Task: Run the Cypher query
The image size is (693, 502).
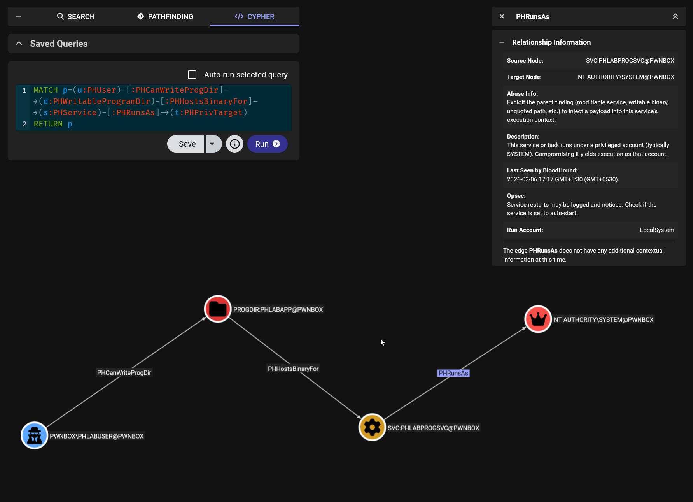Action: pyautogui.click(x=267, y=144)
